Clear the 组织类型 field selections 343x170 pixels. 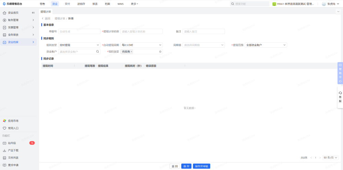160,52
